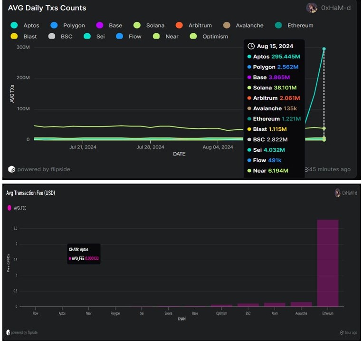Click the Avalanche bar in fee chart

pyautogui.click(x=301, y=304)
